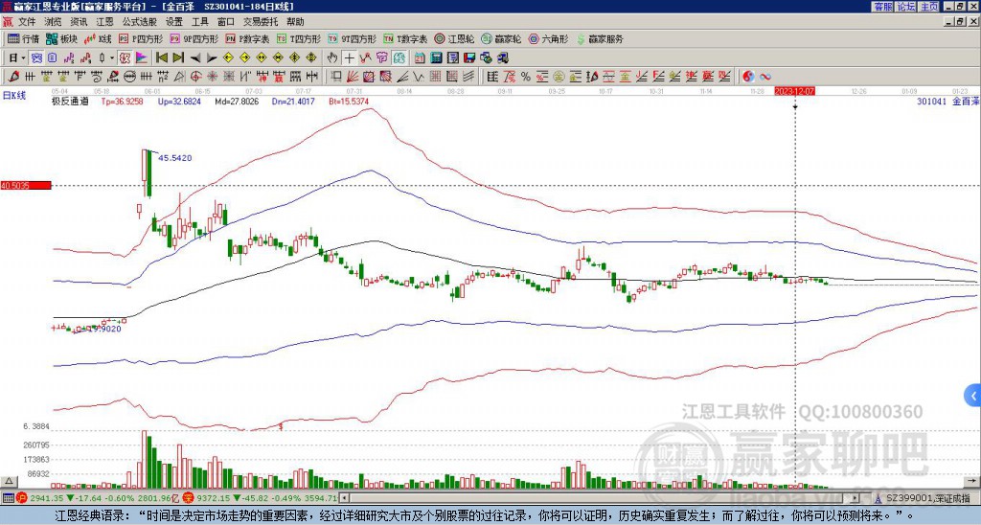This screenshot has width=981, height=525.
Task: Open the T数字表 tool
Action: tap(405, 38)
